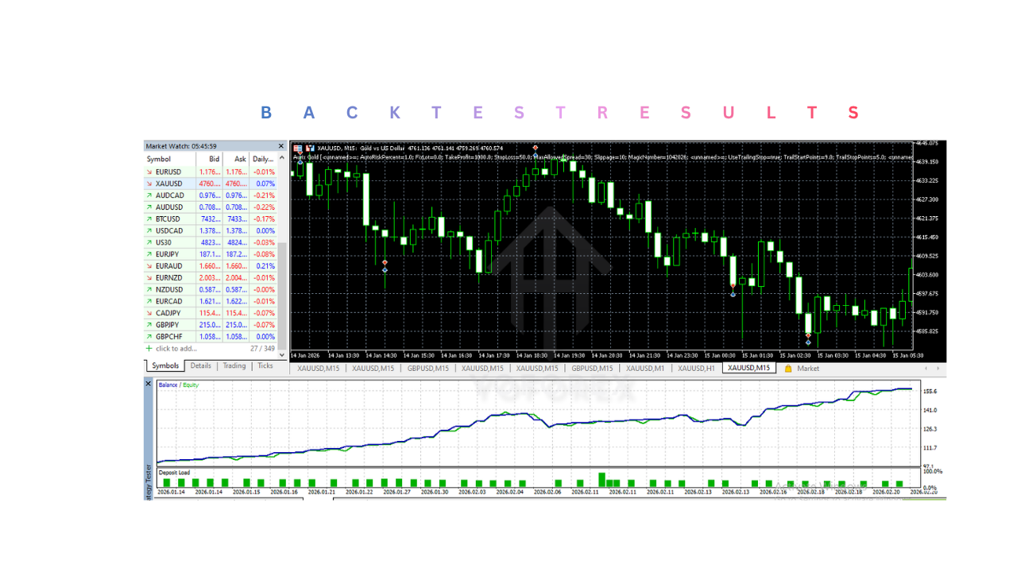The height and width of the screenshot is (572, 1017).
Task: Click the yellow padlock icon on the Market tab
Action: (x=787, y=368)
